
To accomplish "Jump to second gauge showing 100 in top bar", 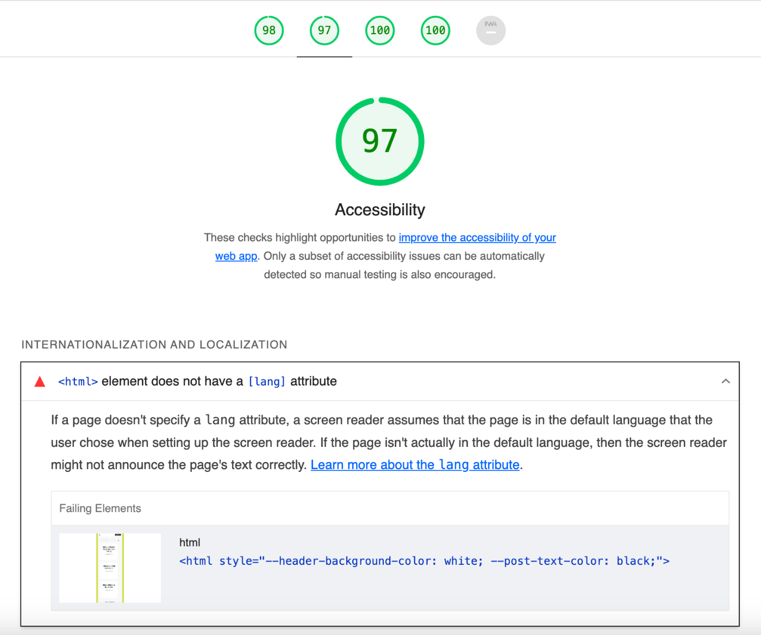I will 435,30.
